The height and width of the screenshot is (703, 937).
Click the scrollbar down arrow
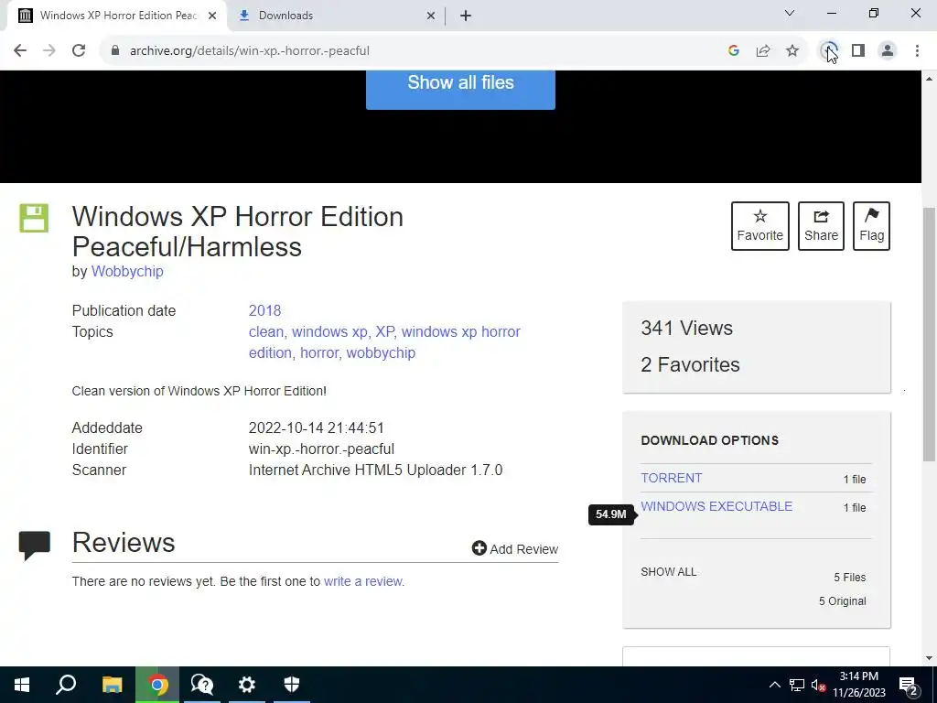pos(929,658)
